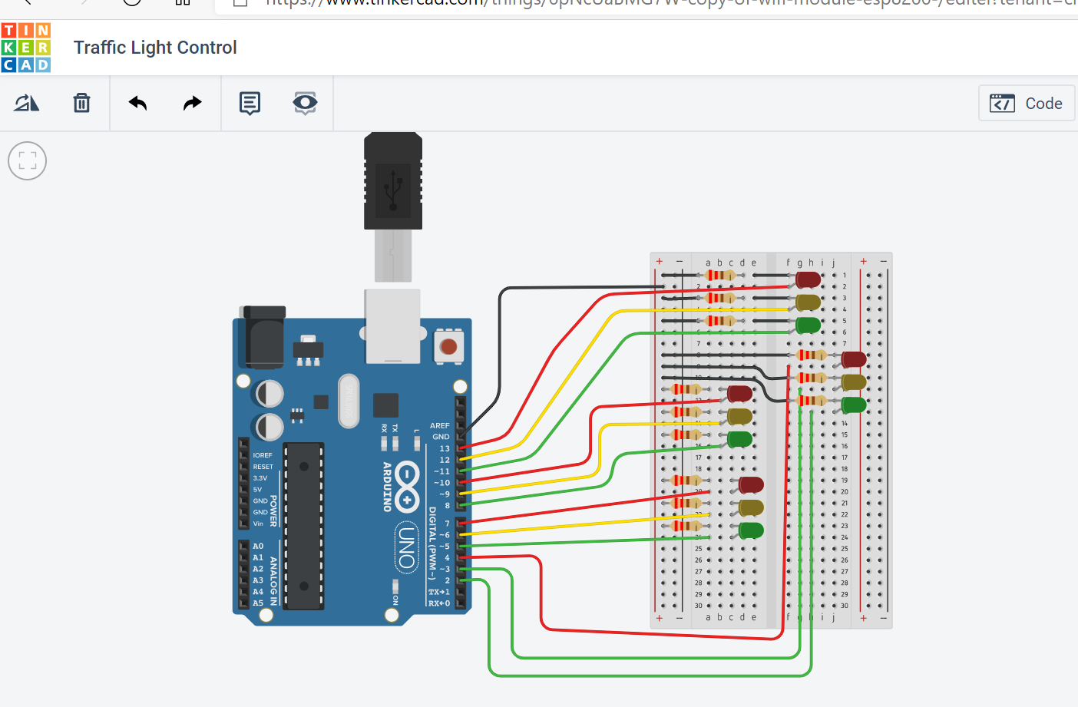Click the Arduino power barrel jack
1078x707 pixels.
[x=262, y=336]
